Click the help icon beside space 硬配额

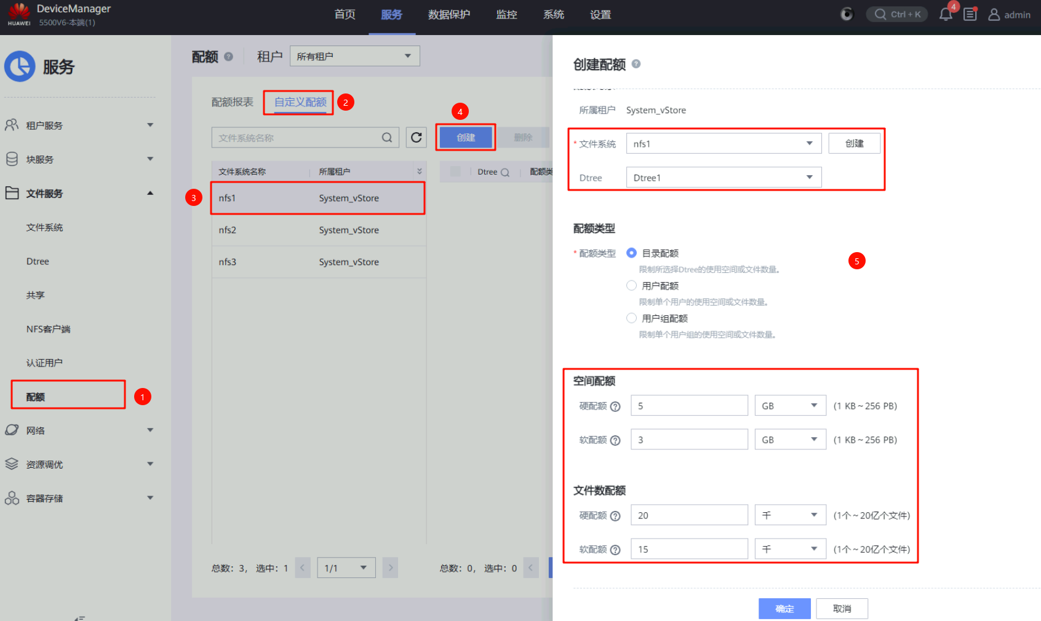(x=615, y=406)
